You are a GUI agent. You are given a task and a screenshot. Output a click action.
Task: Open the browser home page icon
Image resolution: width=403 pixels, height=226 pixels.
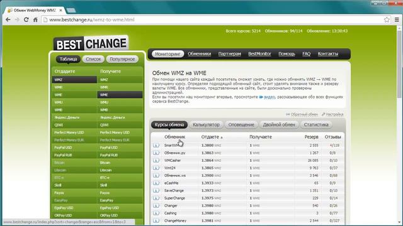35,19
